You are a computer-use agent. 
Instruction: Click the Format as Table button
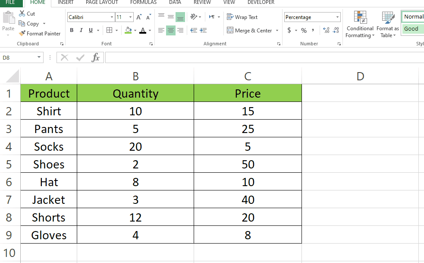click(x=387, y=25)
